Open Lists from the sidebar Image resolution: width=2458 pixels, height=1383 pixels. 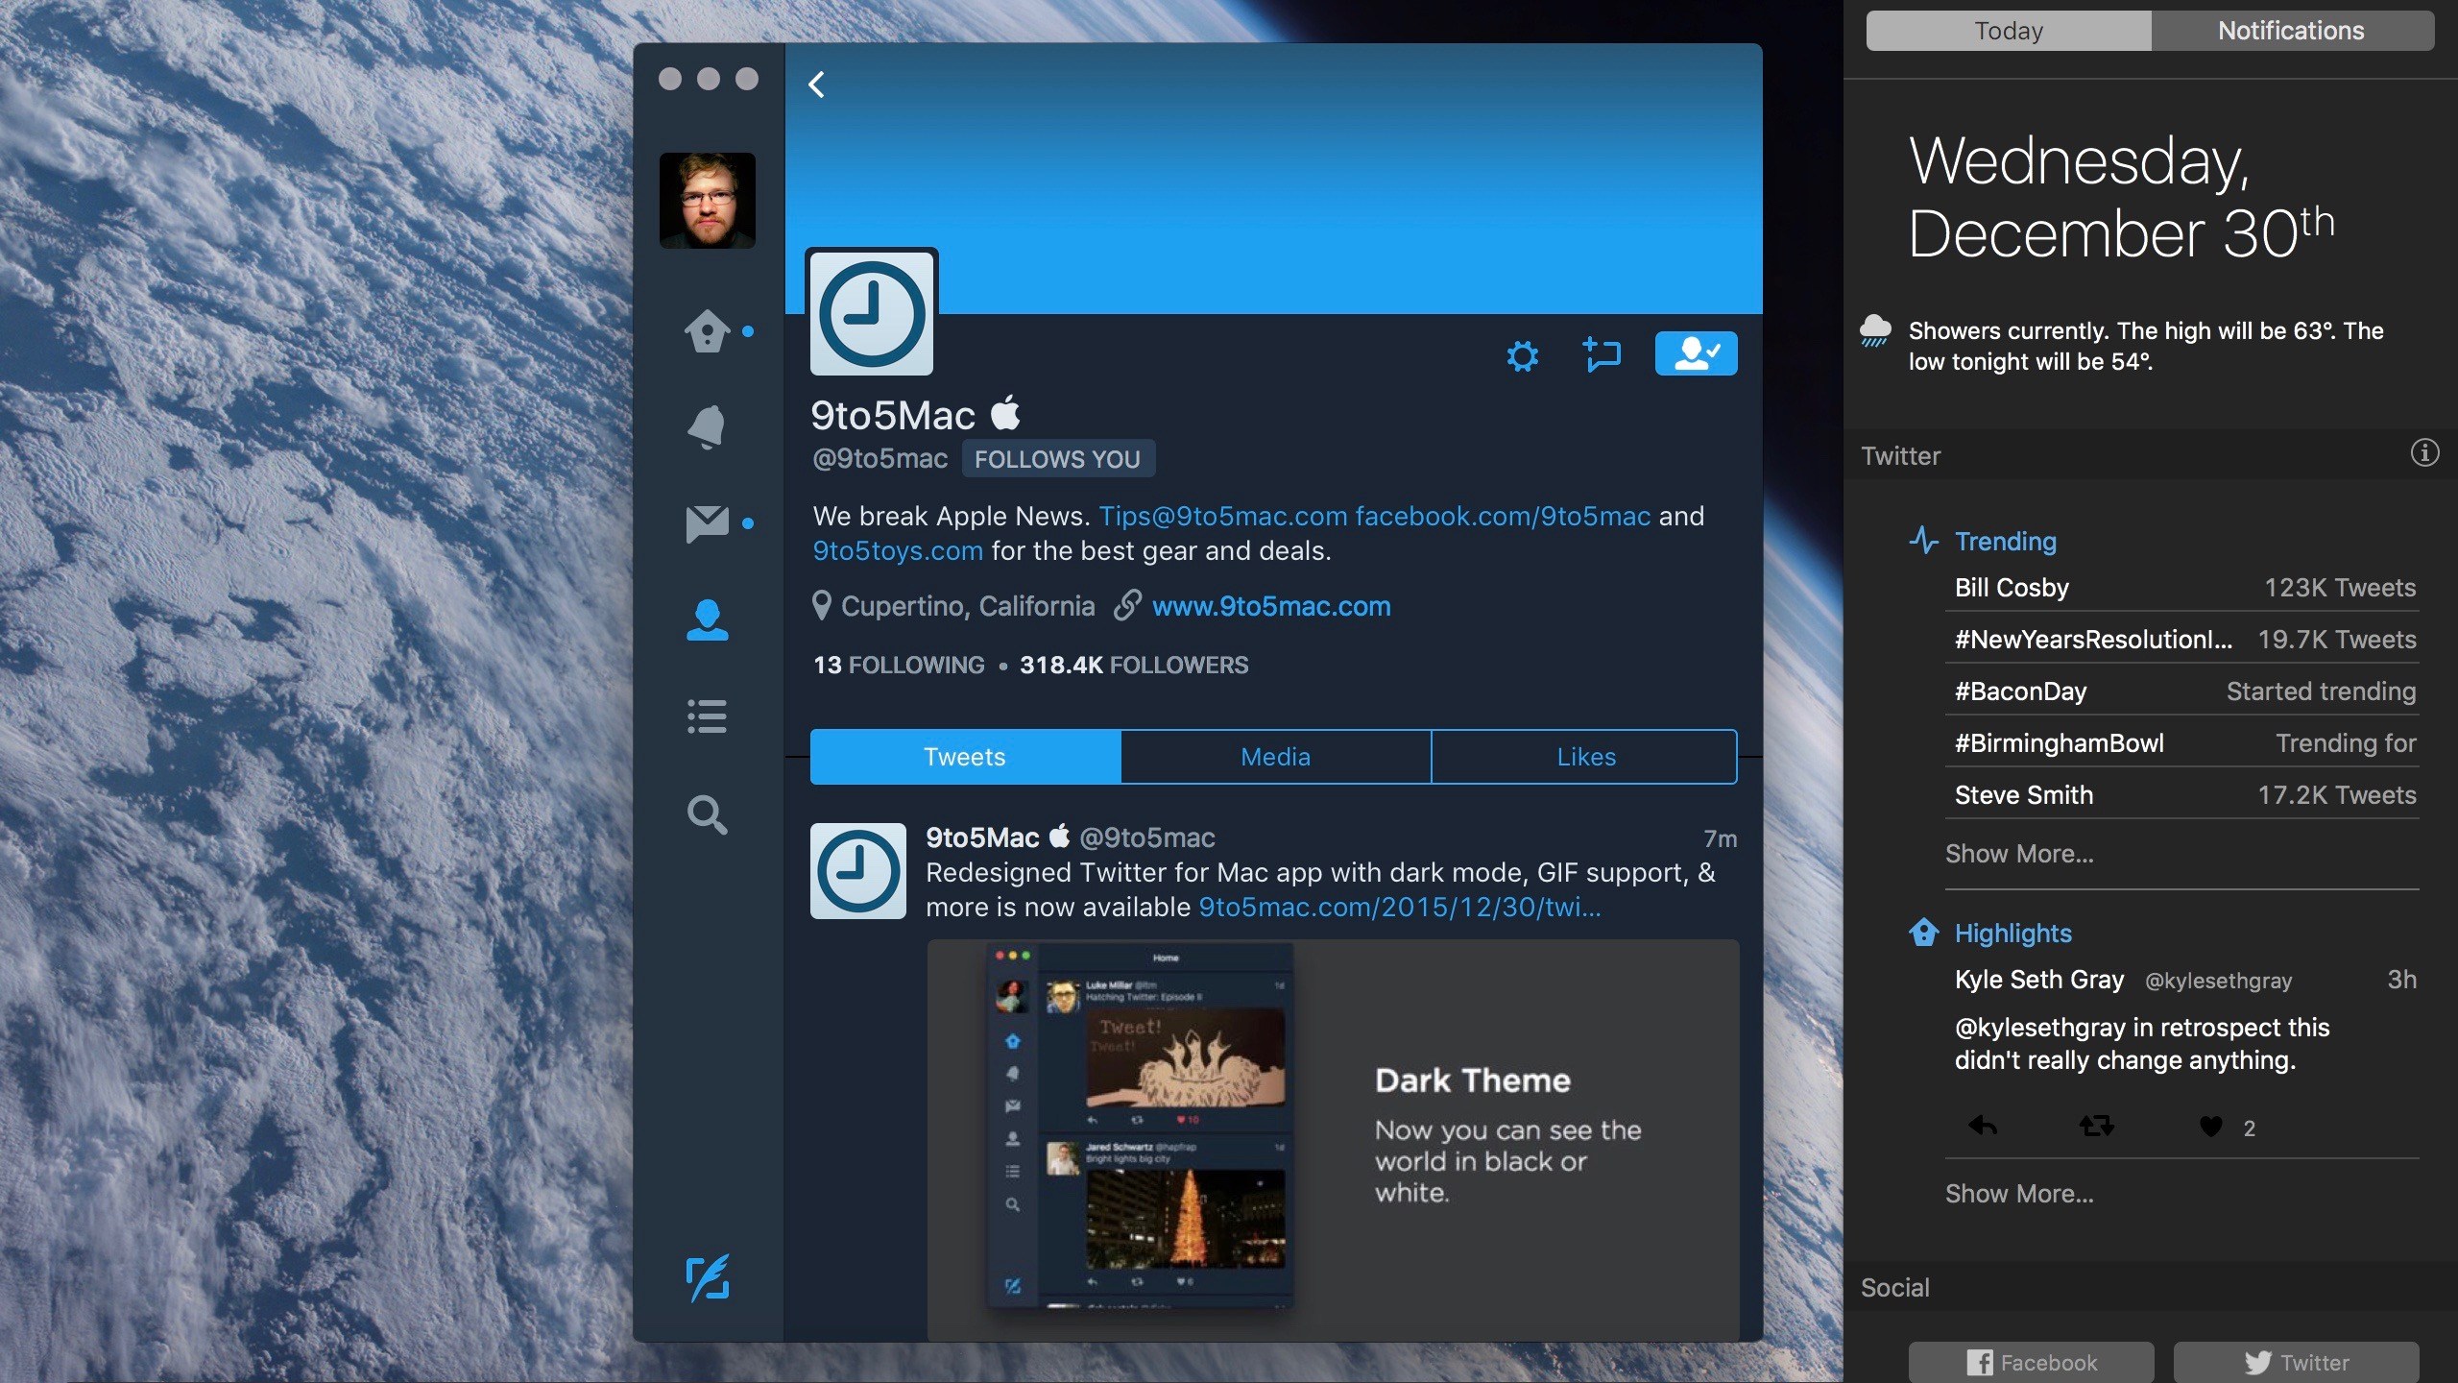point(708,716)
